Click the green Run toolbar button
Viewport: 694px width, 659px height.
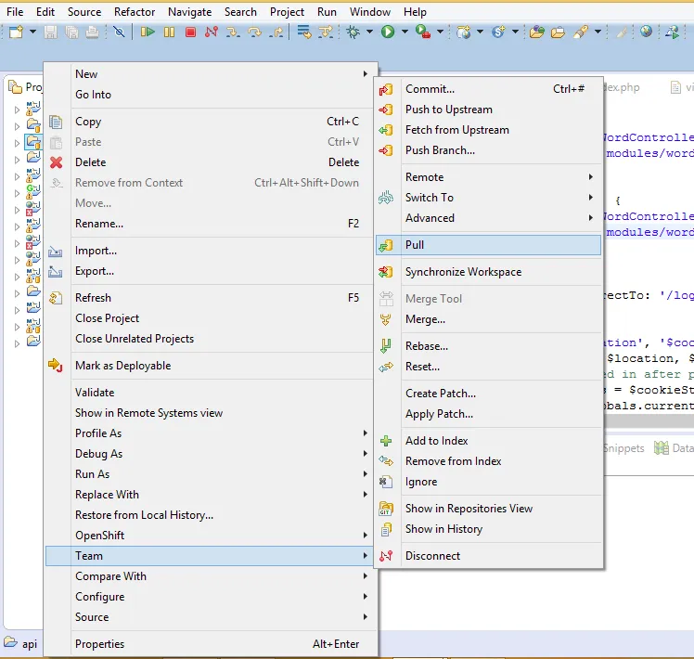[x=388, y=32]
